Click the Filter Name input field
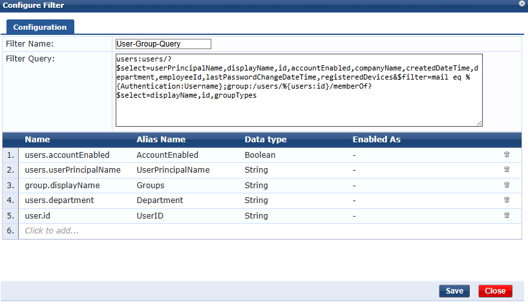This screenshot has width=528, height=302. point(163,44)
